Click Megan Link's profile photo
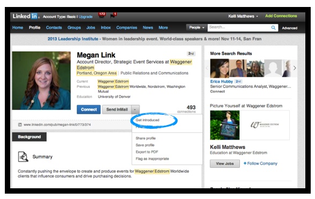This screenshot has height=199, width=315. pyautogui.click(x=41, y=80)
